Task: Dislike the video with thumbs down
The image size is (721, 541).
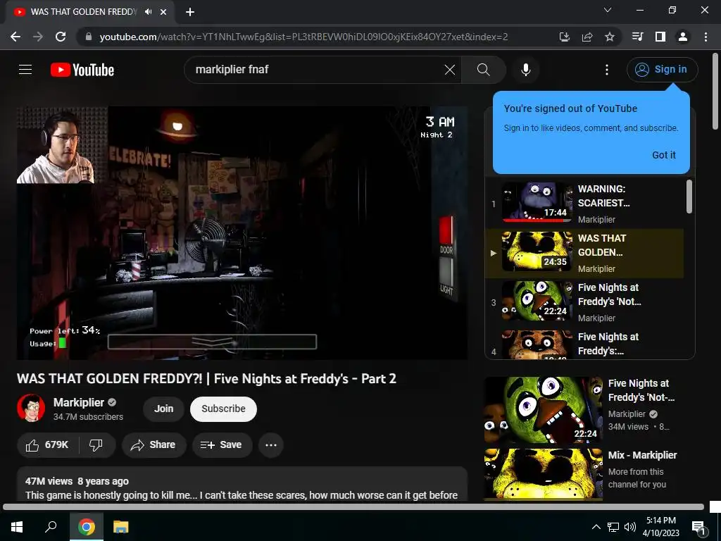Action: point(96,445)
